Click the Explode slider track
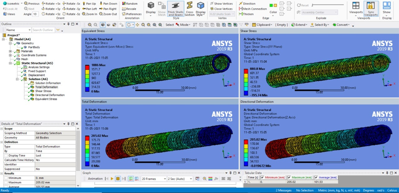 tap(327, 5)
